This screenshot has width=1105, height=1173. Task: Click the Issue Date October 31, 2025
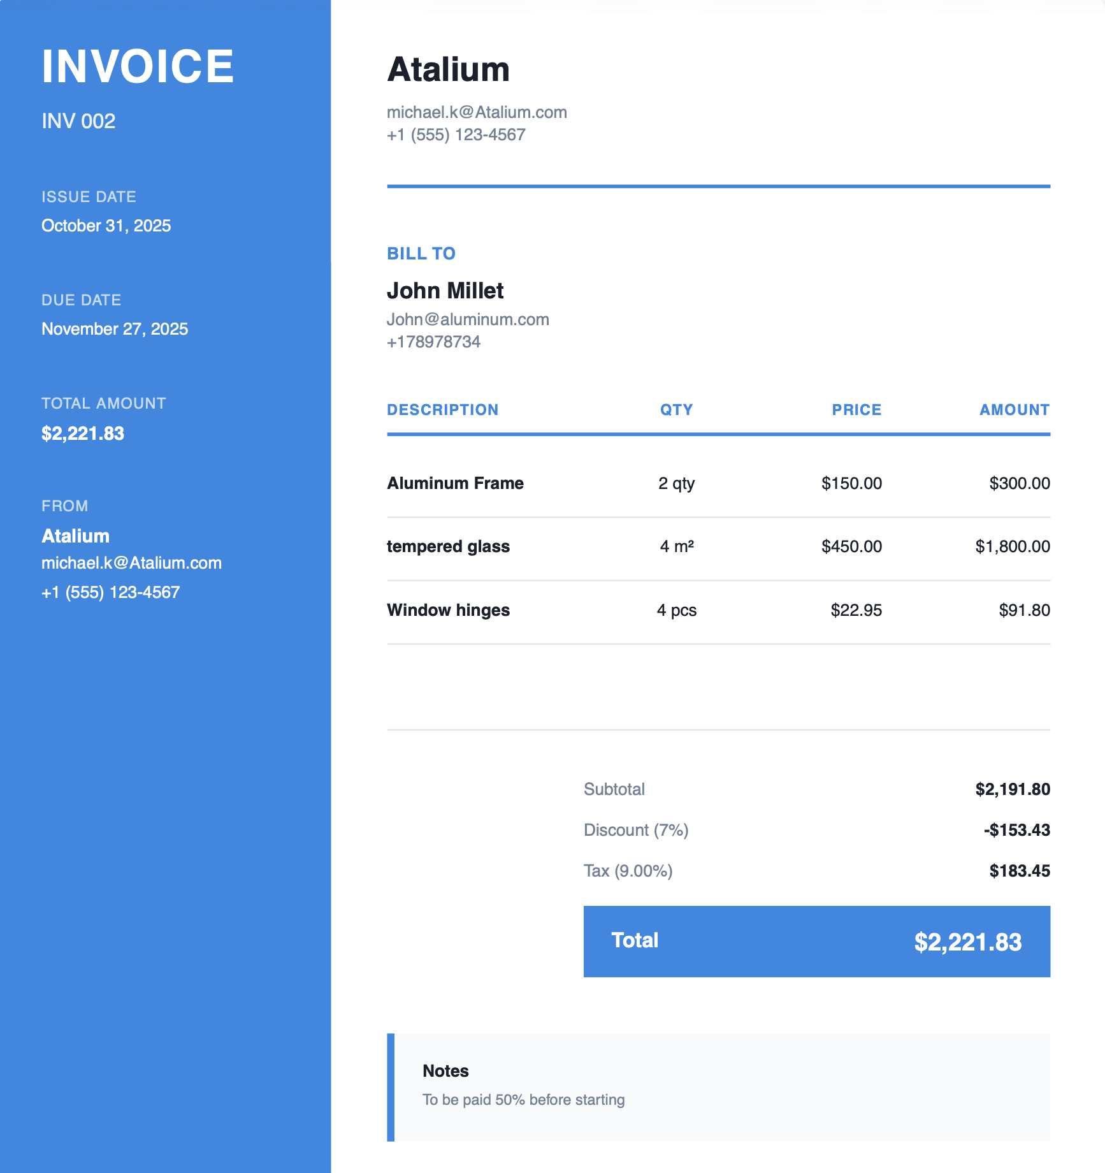click(x=106, y=225)
